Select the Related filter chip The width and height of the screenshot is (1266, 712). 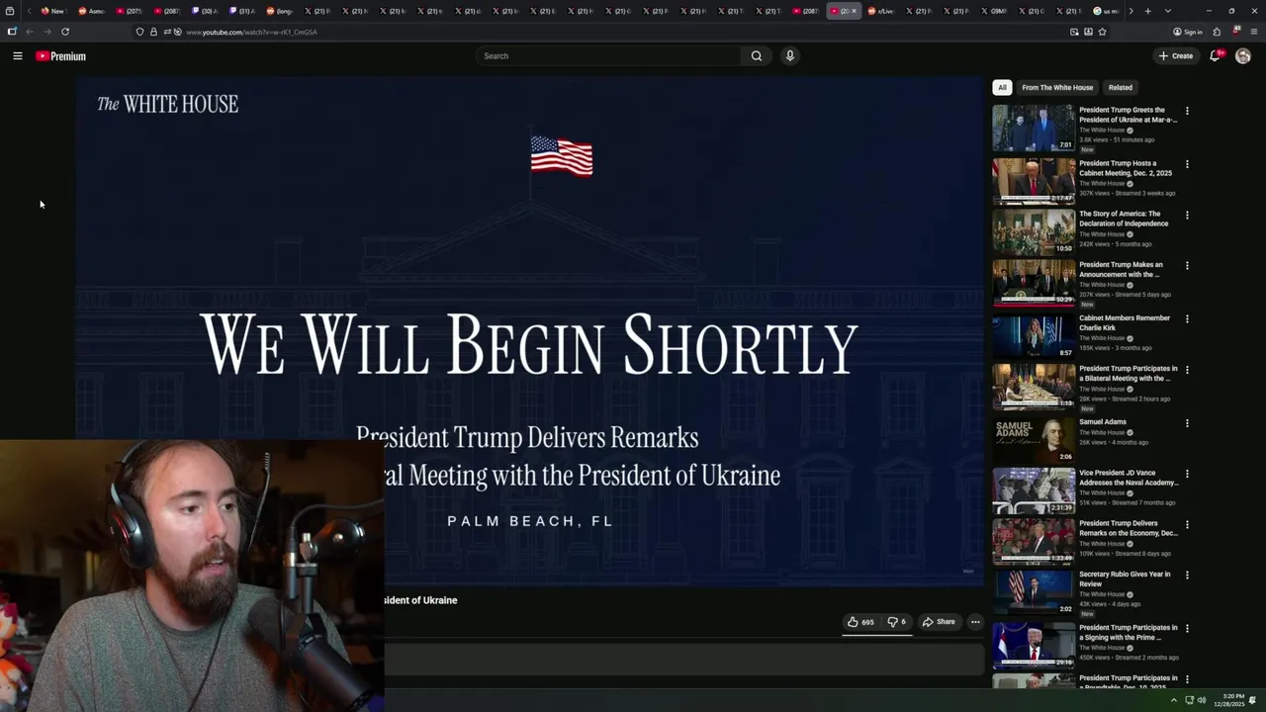[x=1121, y=87]
